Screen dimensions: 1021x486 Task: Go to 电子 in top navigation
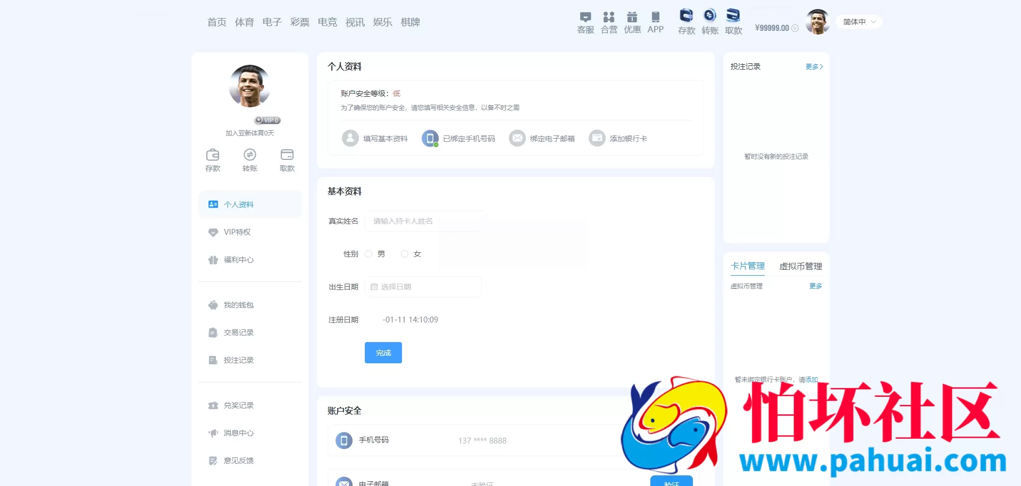coord(272,22)
